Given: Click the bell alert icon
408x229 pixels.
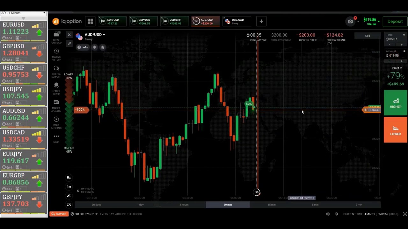Looking at the screenshot, I should pyautogui.click(x=94, y=47).
